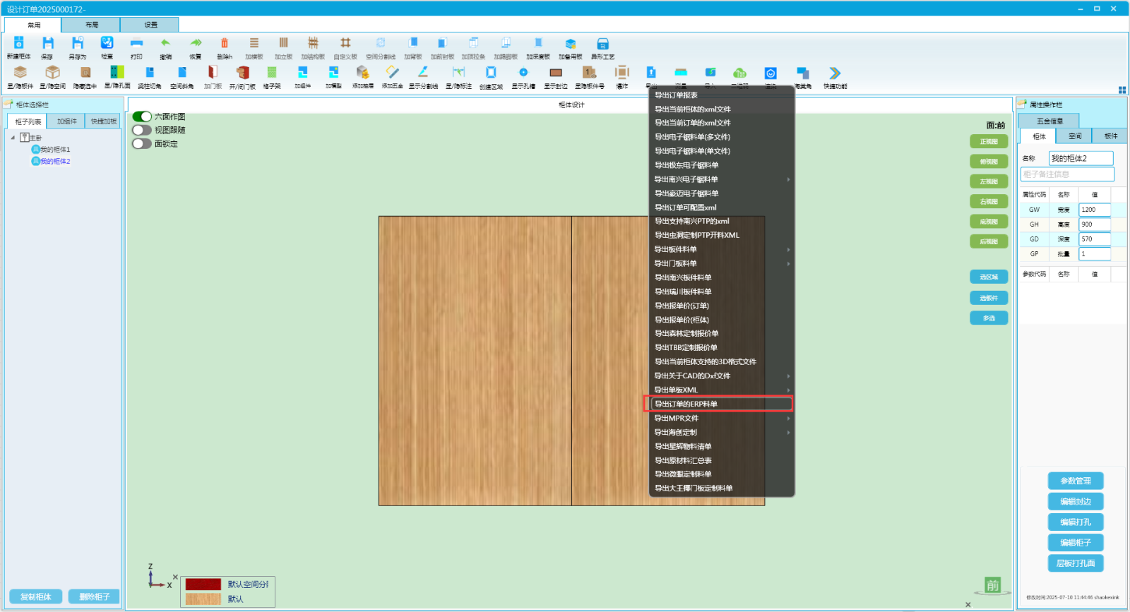Expand the 导出门板料单 submenu arrow
Screen dimensions: 1130x612
[788, 263]
